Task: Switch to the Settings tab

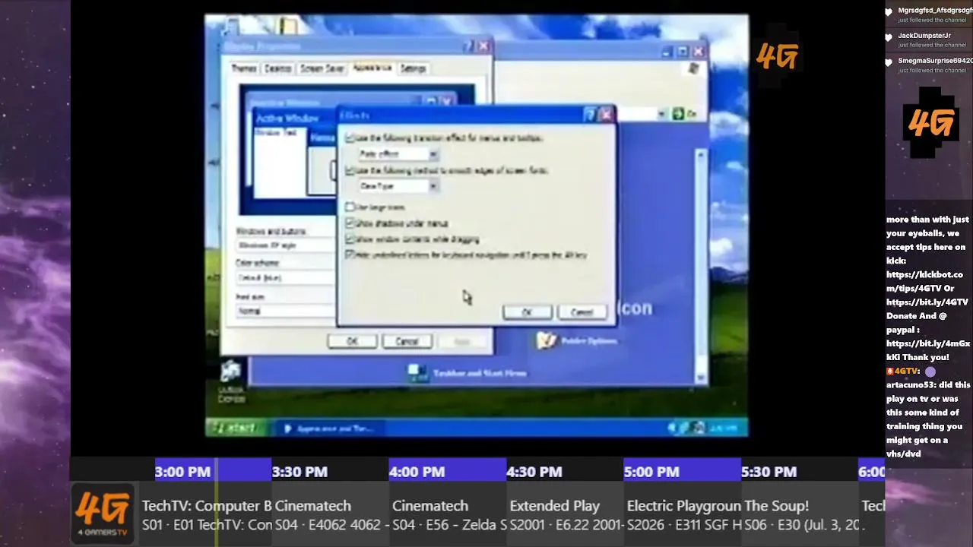Action: coord(413,68)
